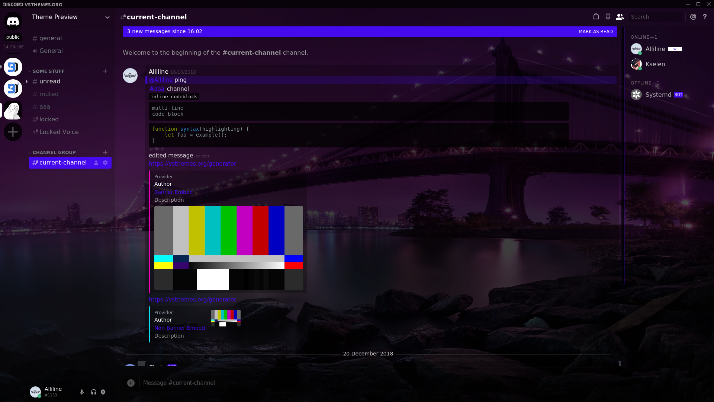Add a server with plus button

pyautogui.click(x=13, y=132)
